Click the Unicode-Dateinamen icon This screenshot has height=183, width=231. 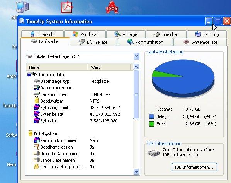pyautogui.click(x=37, y=153)
